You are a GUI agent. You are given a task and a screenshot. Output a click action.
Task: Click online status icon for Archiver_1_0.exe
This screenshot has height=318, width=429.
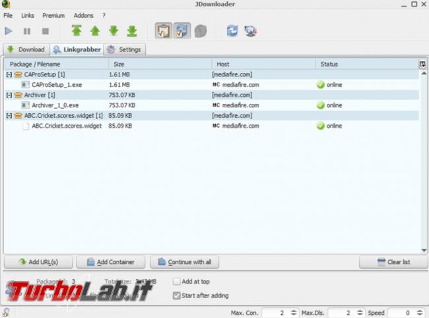[320, 105]
